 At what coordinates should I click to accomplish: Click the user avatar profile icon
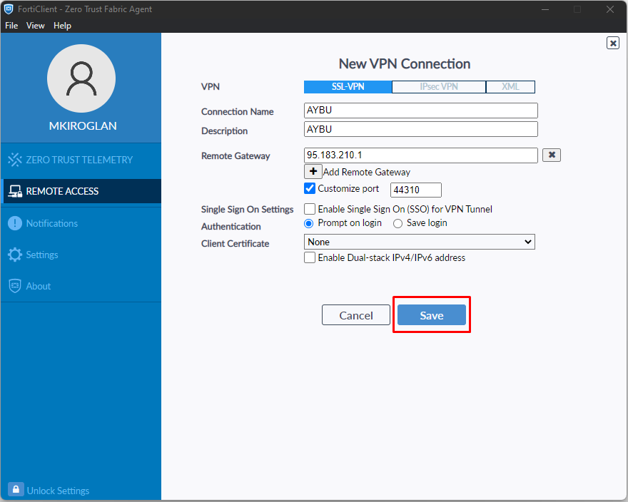(x=81, y=78)
